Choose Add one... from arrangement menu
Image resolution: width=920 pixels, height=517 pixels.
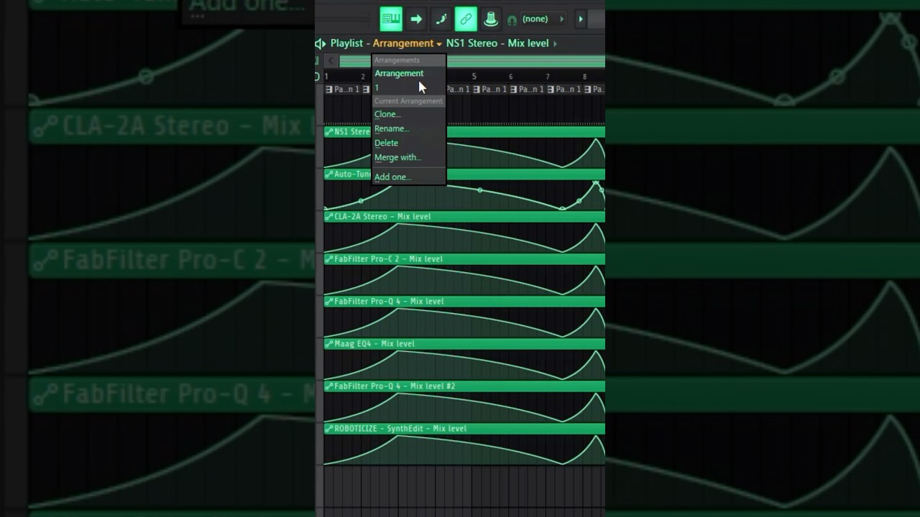click(392, 177)
